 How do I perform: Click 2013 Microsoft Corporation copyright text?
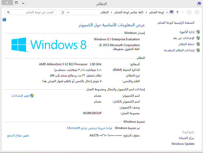(119, 45)
